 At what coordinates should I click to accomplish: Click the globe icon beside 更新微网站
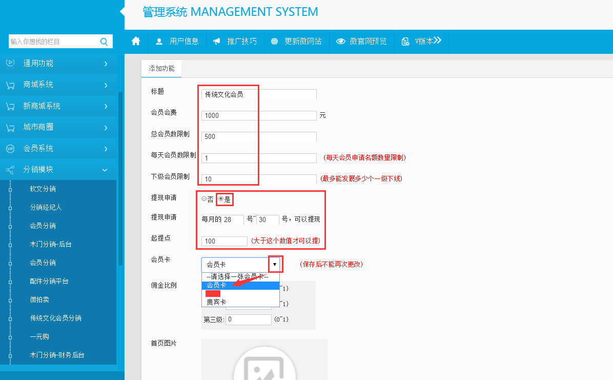coord(274,42)
